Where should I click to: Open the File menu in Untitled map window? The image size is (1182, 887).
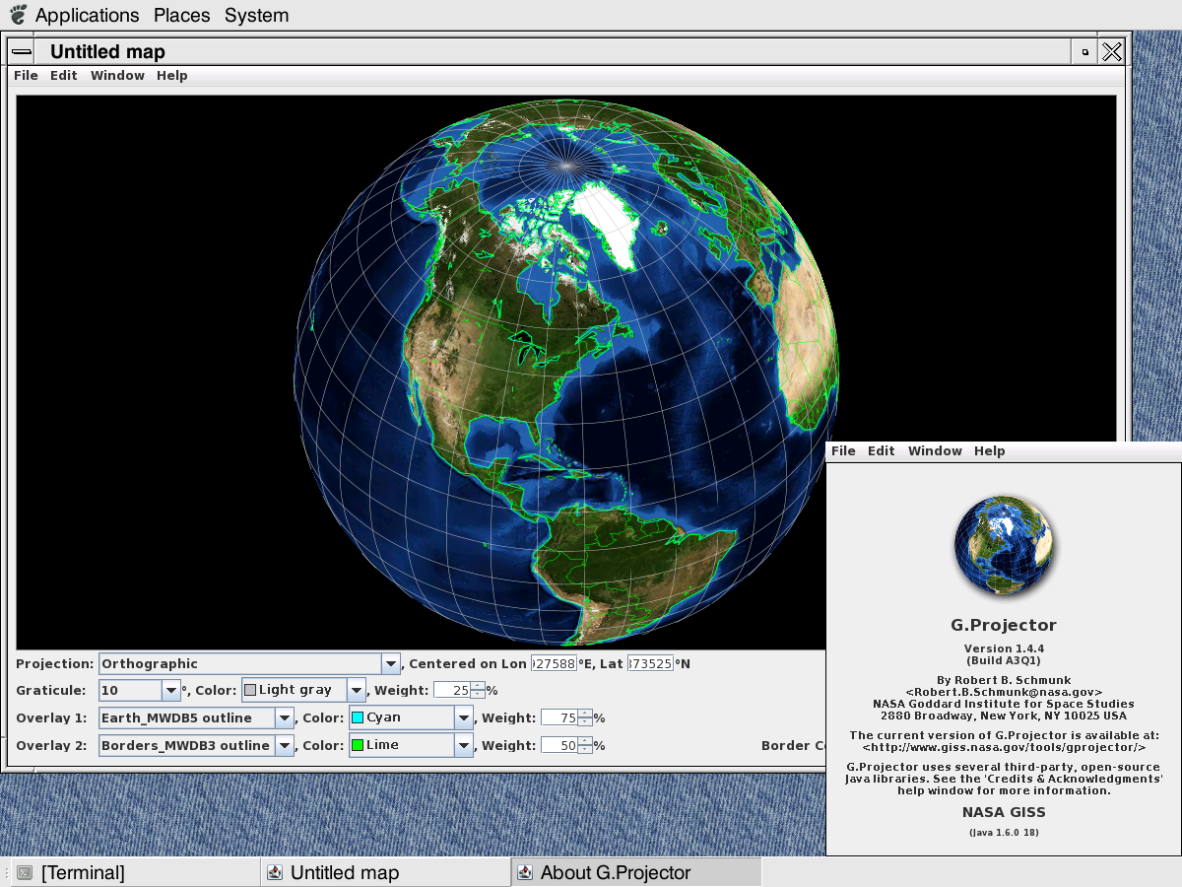coord(26,76)
